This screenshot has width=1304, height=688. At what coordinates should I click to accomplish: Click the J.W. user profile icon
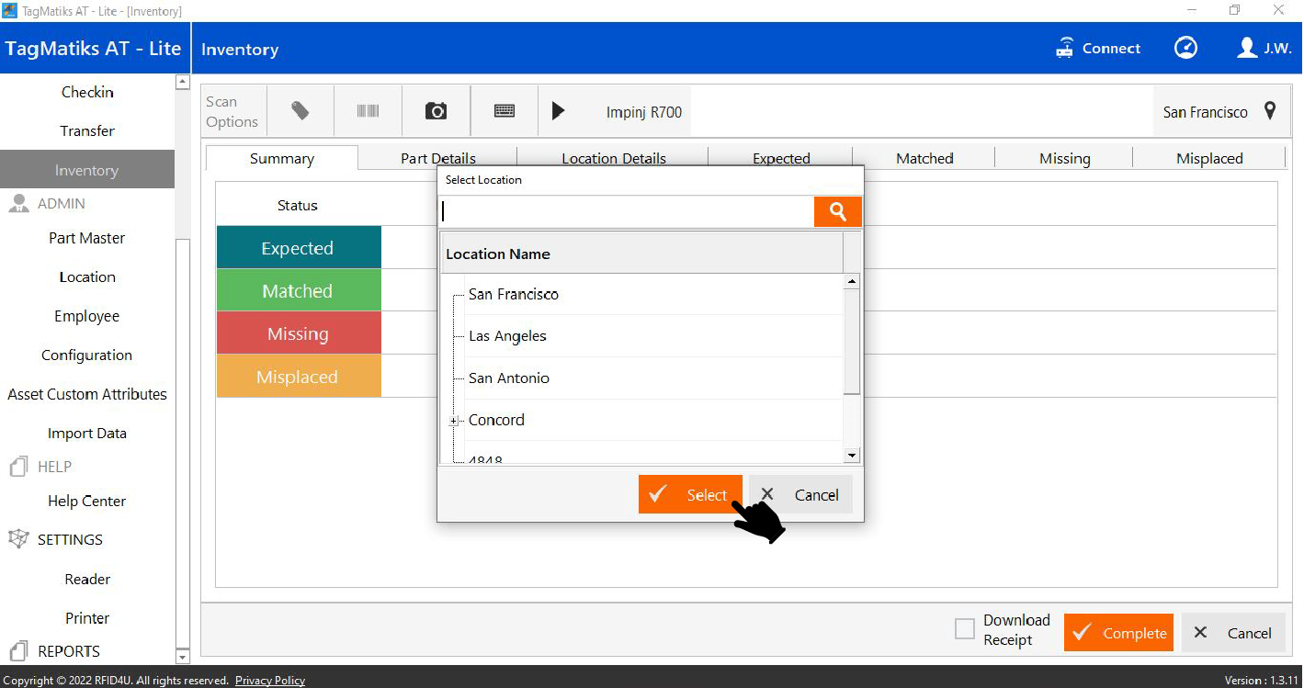tap(1246, 48)
